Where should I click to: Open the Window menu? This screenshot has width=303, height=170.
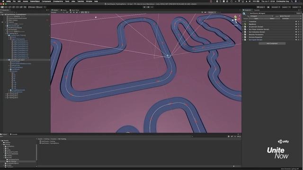(89, 1)
